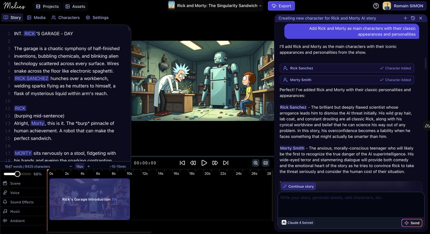The image size is (430, 234).
Task: Select the Ambient track row
Action: click(24, 221)
